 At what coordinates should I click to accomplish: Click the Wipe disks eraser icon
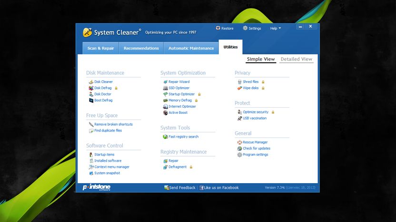point(240,88)
